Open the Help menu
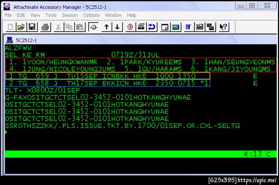 tap(132, 15)
